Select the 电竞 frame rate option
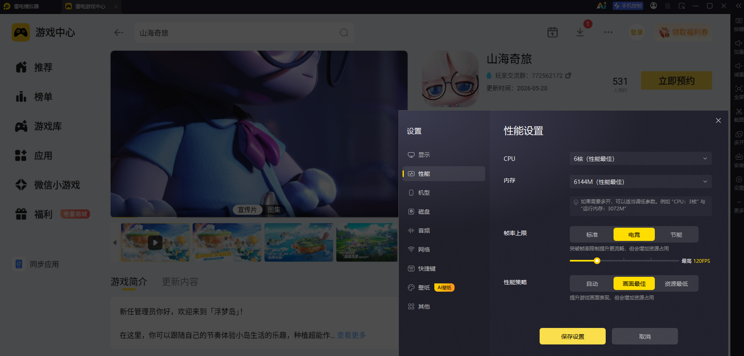Viewport: 744px width, 356px height. (x=634, y=234)
